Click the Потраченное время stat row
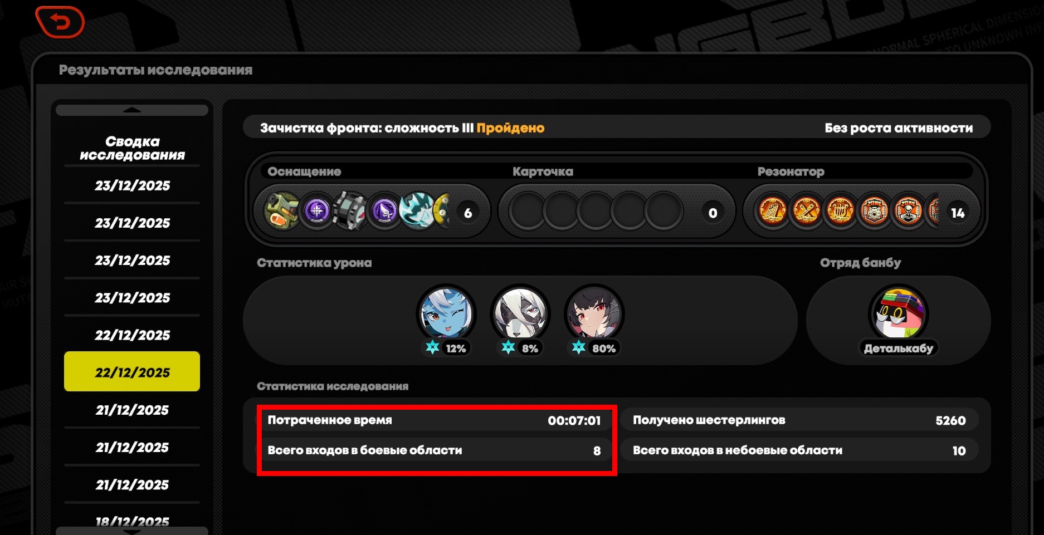This screenshot has height=535, width=1044. tap(435, 420)
